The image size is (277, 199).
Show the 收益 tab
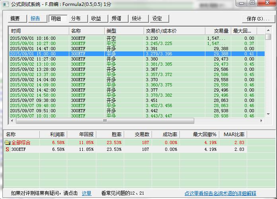click(96, 19)
